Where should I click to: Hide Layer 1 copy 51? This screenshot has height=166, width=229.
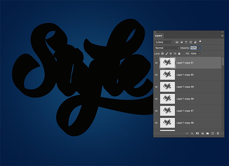pyautogui.click(x=156, y=63)
